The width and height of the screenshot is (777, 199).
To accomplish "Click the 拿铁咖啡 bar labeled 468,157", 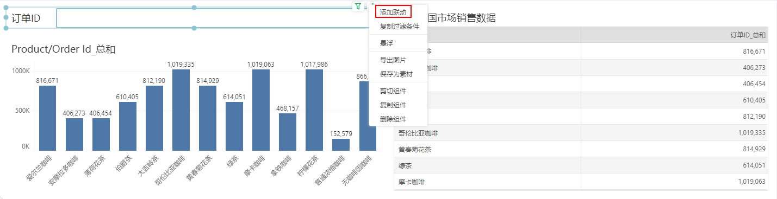I will (288, 132).
